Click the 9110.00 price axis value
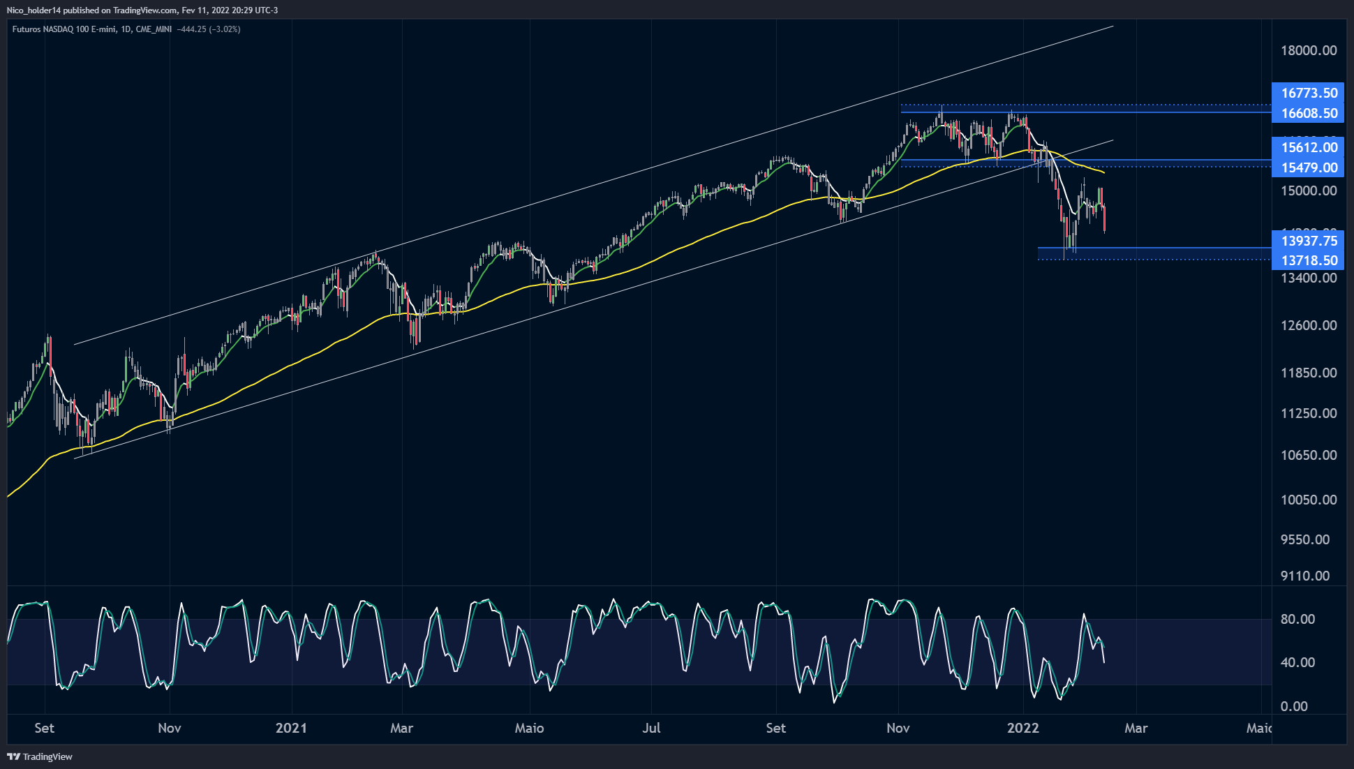This screenshot has width=1354, height=769. [x=1305, y=576]
